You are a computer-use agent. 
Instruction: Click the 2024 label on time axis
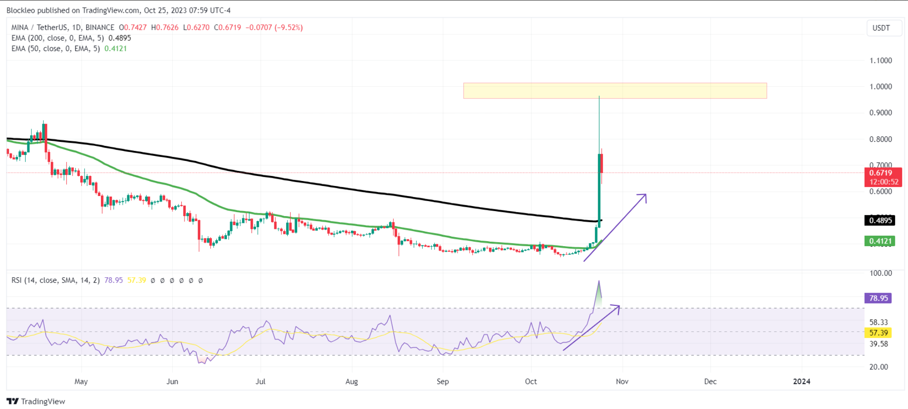[802, 381]
